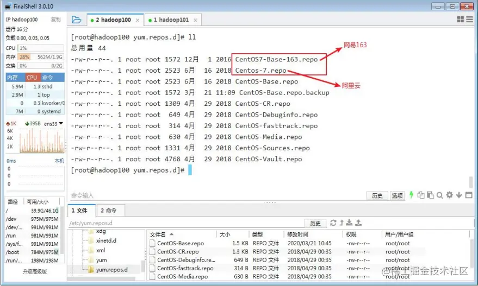Click the 路径 column header

pos(13,202)
